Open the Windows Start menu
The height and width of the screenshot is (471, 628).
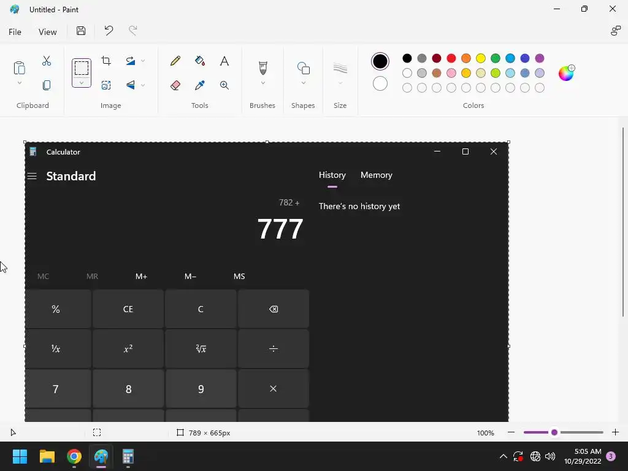[x=20, y=456]
